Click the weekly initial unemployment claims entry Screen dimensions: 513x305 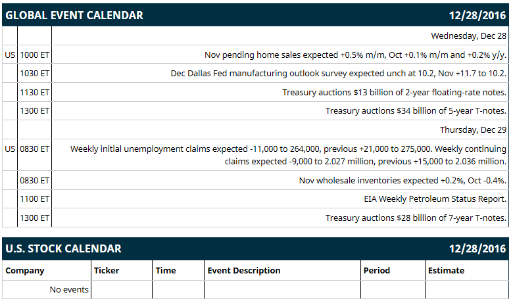(x=288, y=155)
